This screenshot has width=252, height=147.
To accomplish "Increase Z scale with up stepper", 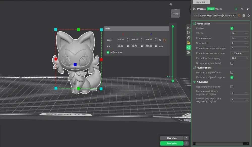I will pyautogui.click(x=156, y=39).
